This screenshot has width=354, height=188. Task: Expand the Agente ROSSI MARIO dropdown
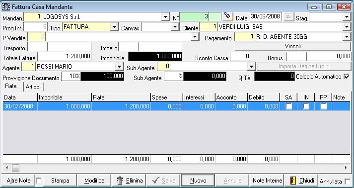119,67
